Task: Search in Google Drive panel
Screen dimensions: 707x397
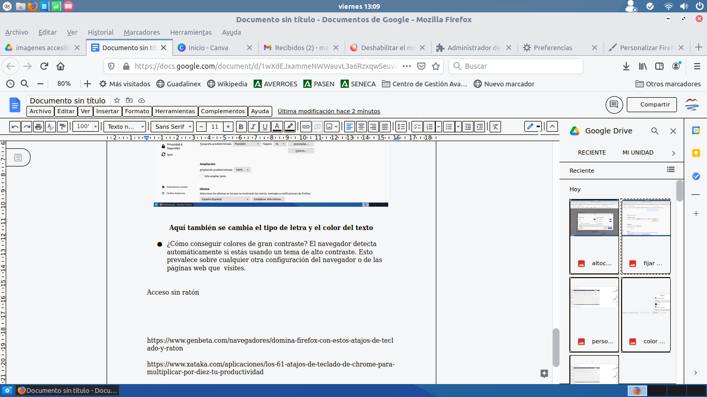Action: [x=655, y=131]
